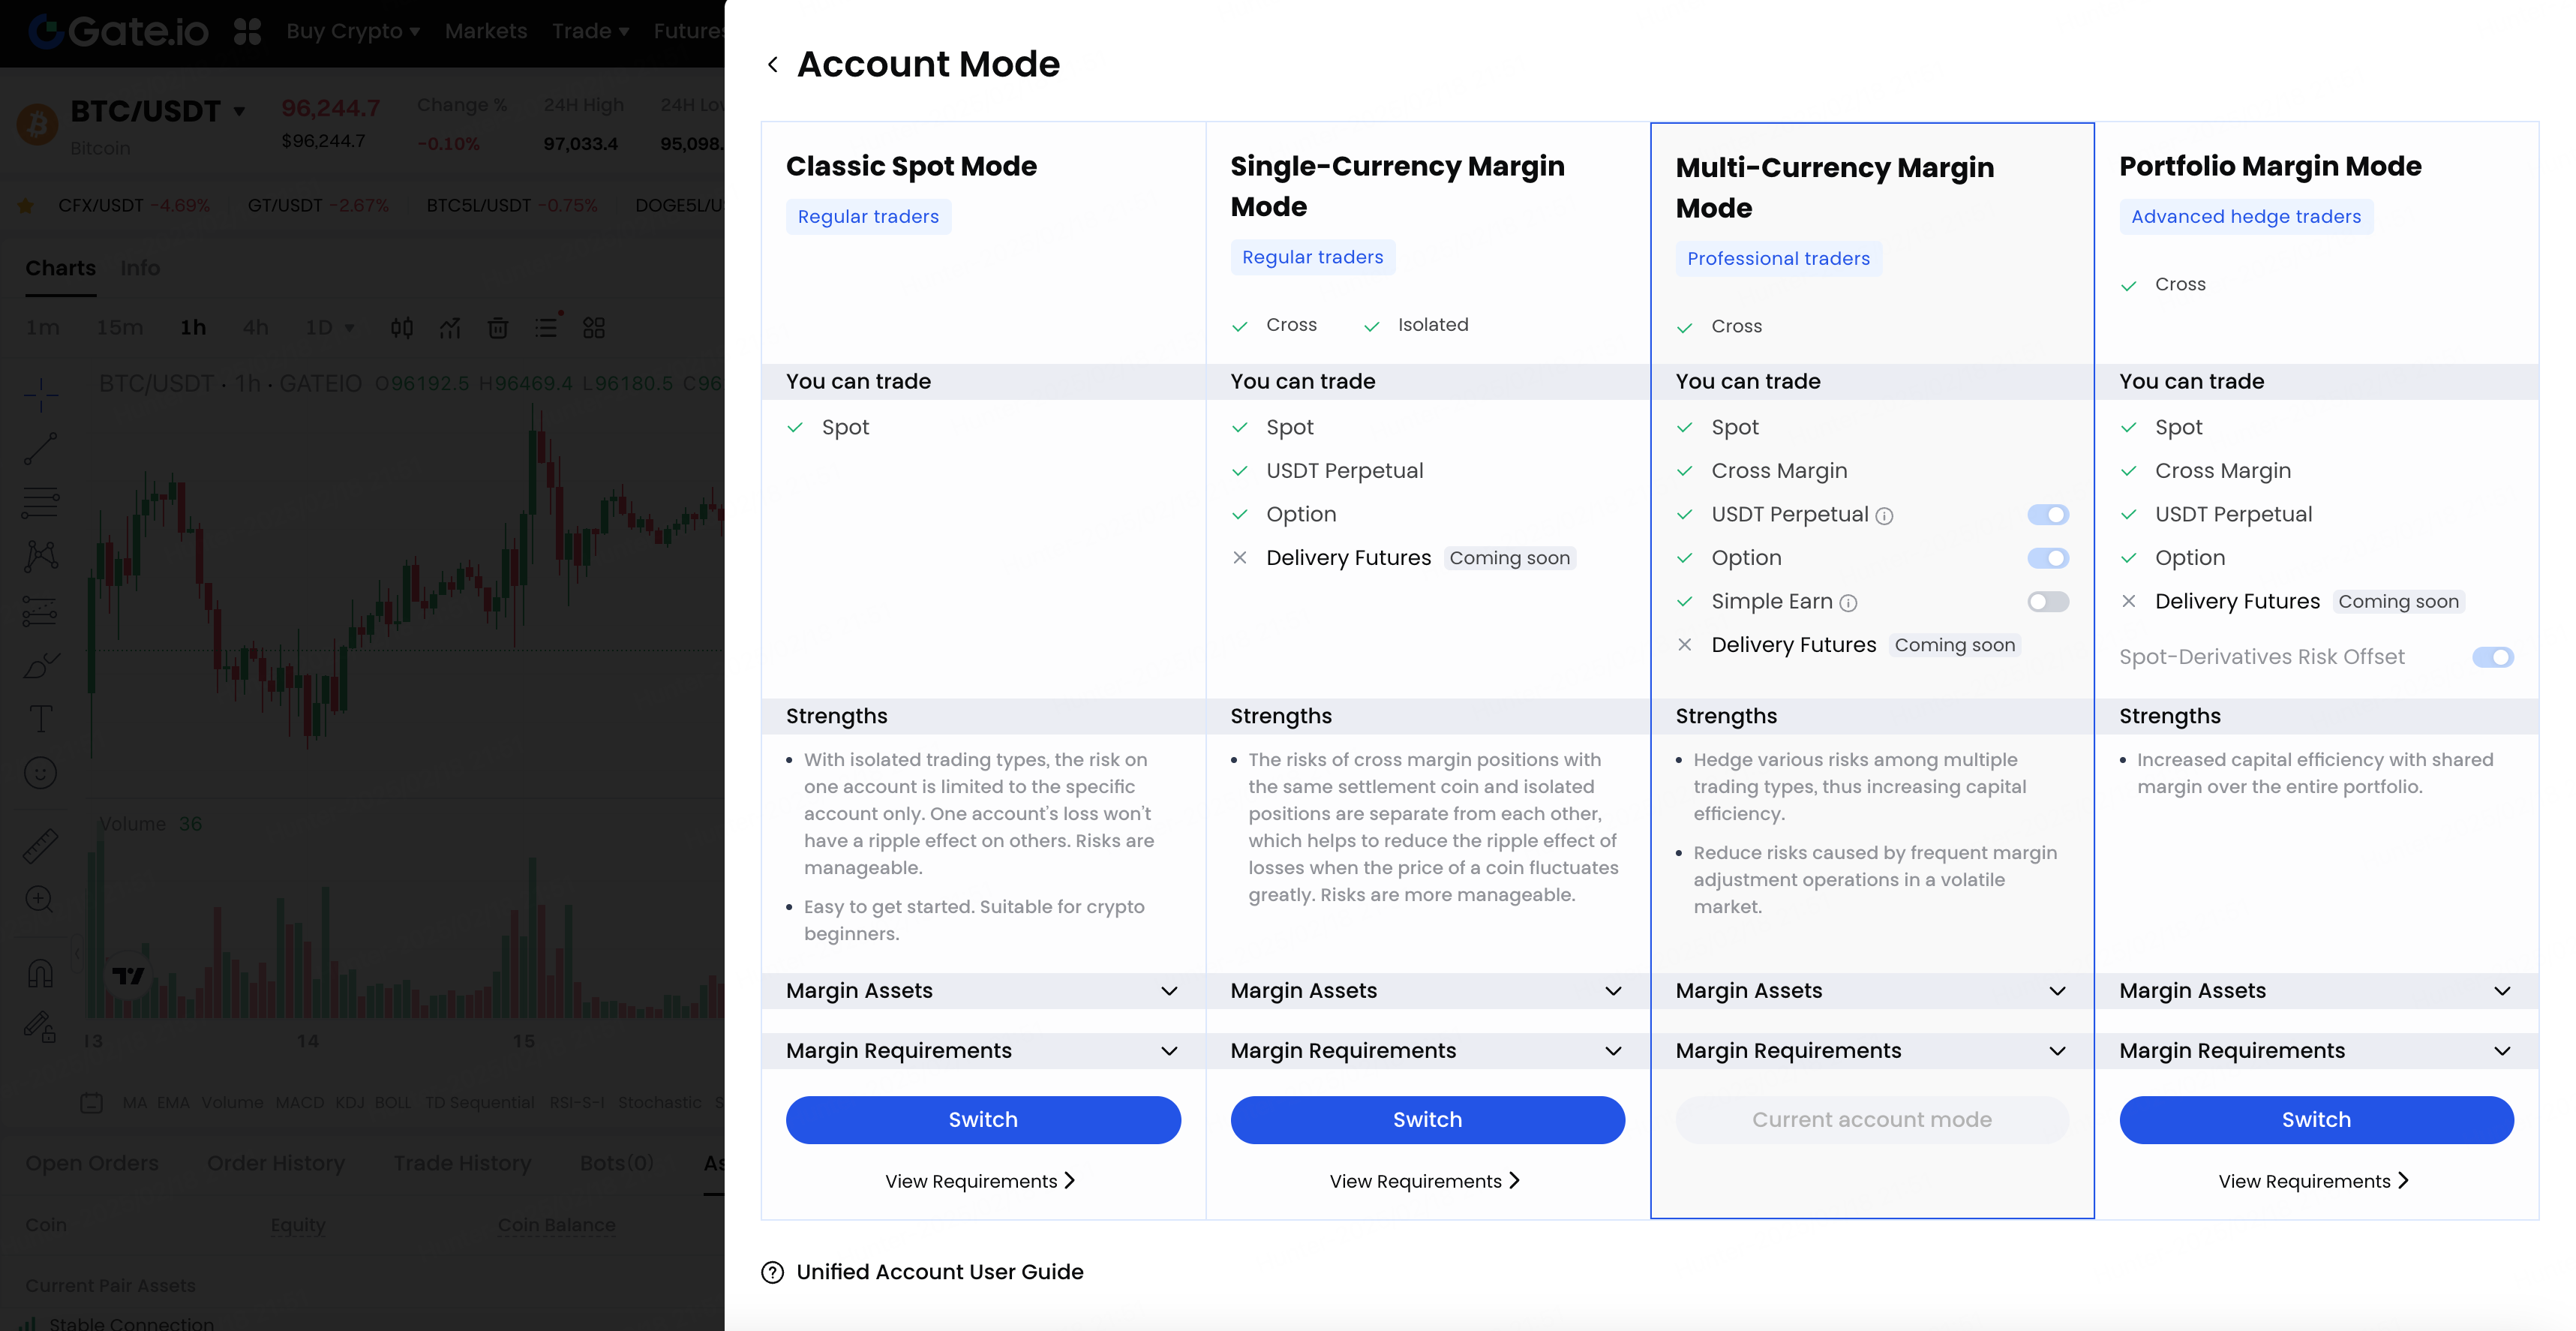Click the candlestick chart type icon

point(402,328)
